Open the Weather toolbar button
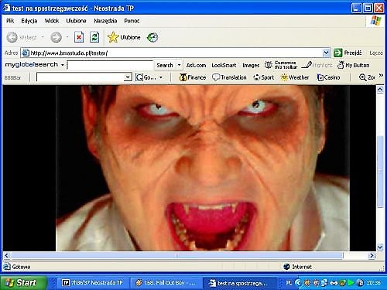The image size is (387, 290). point(295,77)
